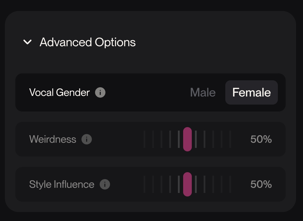
Task: Set Style Influence to the leftmost tick
Action: coord(144,184)
